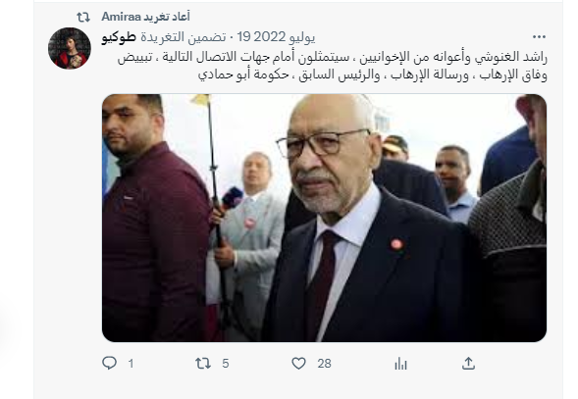This screenshot has height=399, width=578.
Task: Click the small retweeted-by icon above the tweet
Action: coord(83,17)
